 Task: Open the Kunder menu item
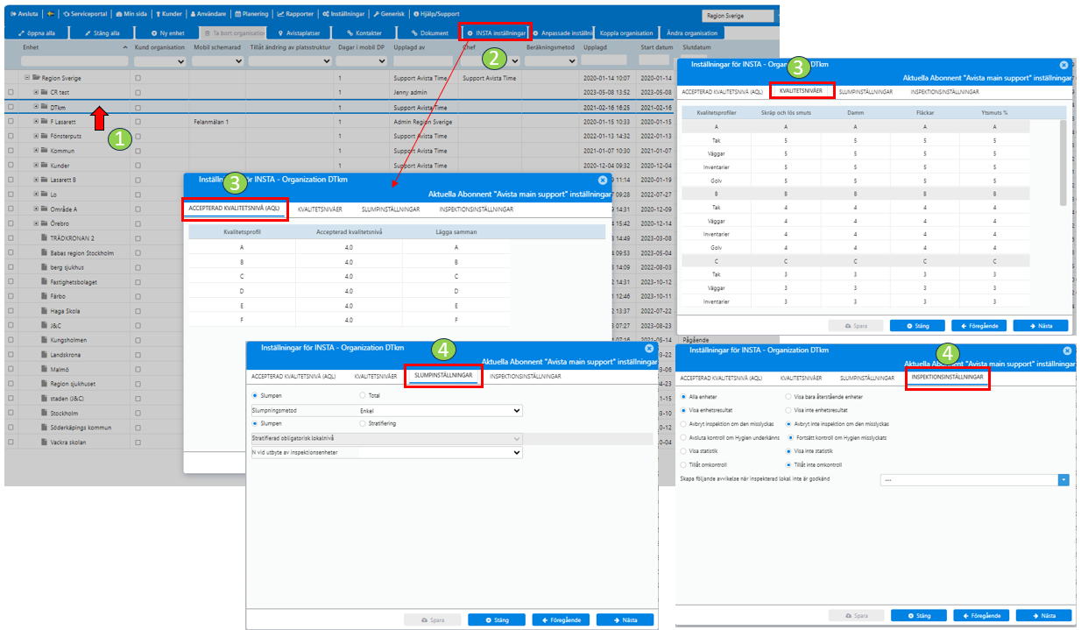(x=171, y=14)
